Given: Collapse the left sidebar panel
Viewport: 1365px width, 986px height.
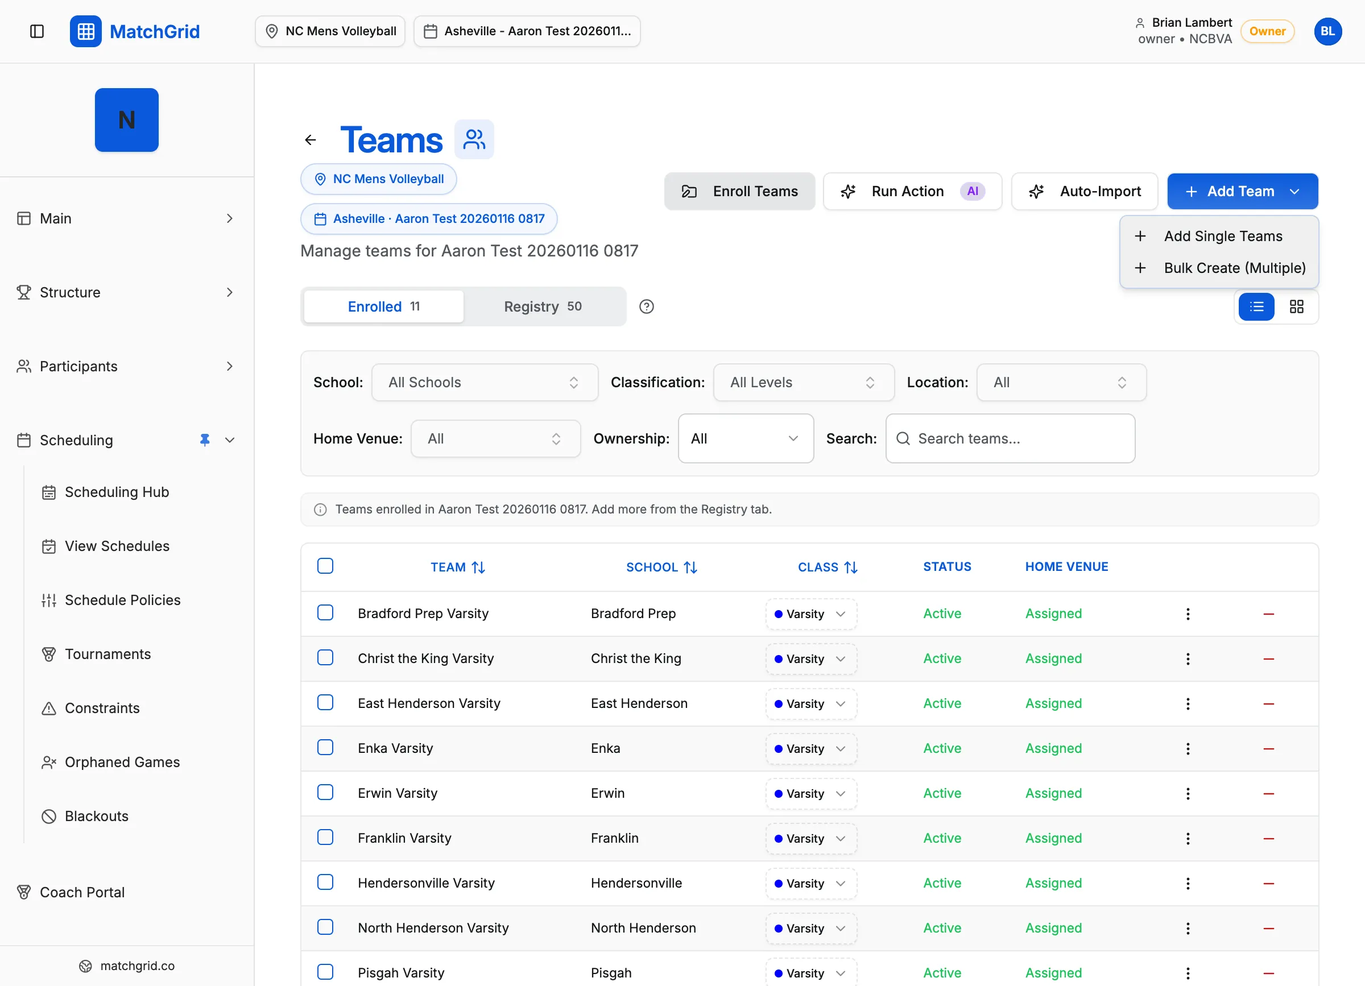Looking at the screenshot, I should click(x=36, y=31).
